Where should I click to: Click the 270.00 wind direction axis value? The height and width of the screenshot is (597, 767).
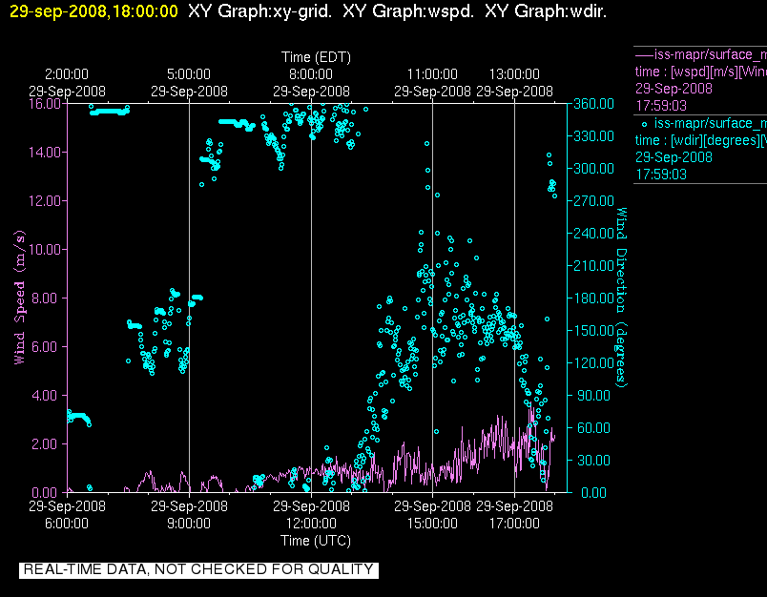pos(593,201)
